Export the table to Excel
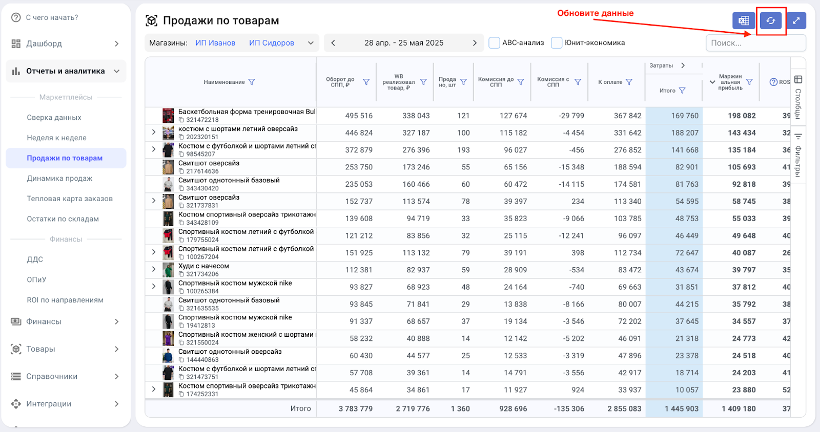Screen dimensions: 820x432 point(744,21)
